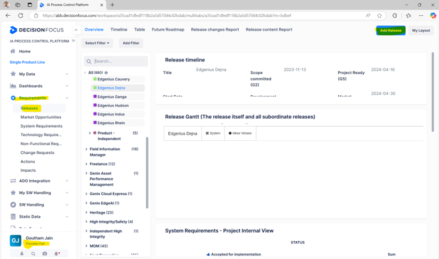Click the read aloud icon in address bar

pyautogui.click(x=368, y=15)
